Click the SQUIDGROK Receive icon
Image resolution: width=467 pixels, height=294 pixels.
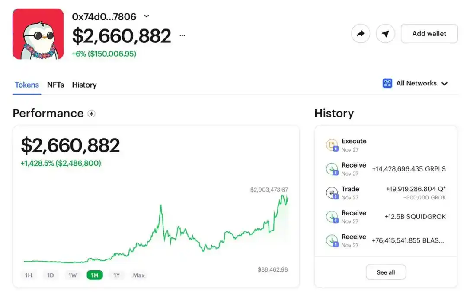[332, 217]
